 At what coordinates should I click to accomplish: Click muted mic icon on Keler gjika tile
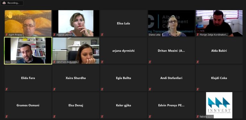click(102, 116)
